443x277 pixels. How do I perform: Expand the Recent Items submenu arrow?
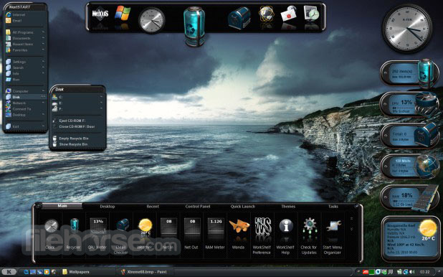pyautogui.click(x=43, y=44)
